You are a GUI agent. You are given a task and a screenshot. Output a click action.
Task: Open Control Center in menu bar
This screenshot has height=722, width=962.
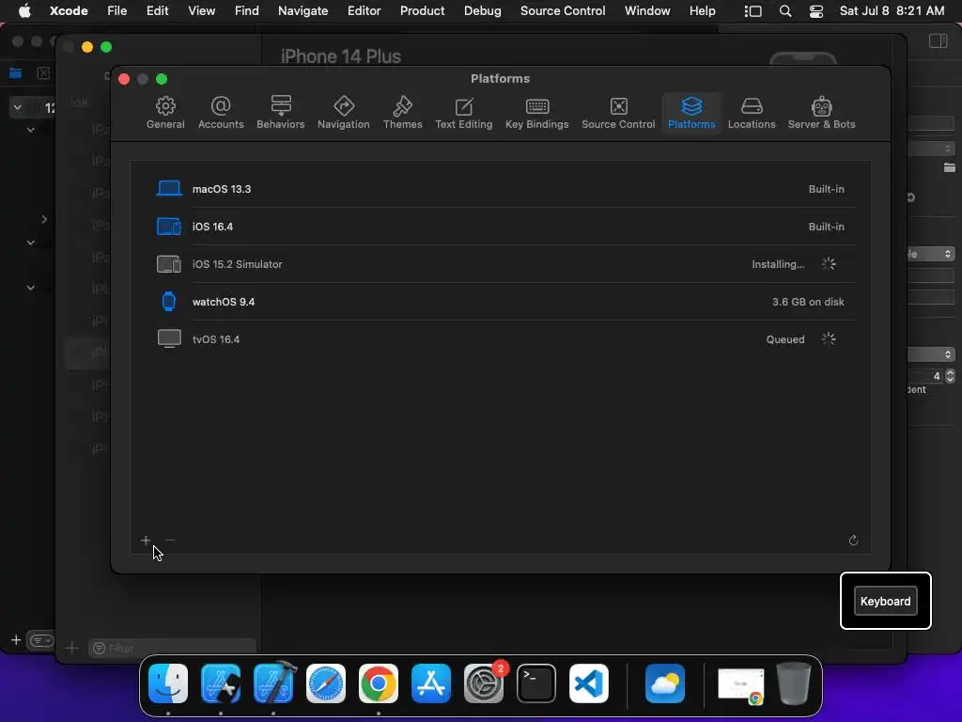point(816,11)
